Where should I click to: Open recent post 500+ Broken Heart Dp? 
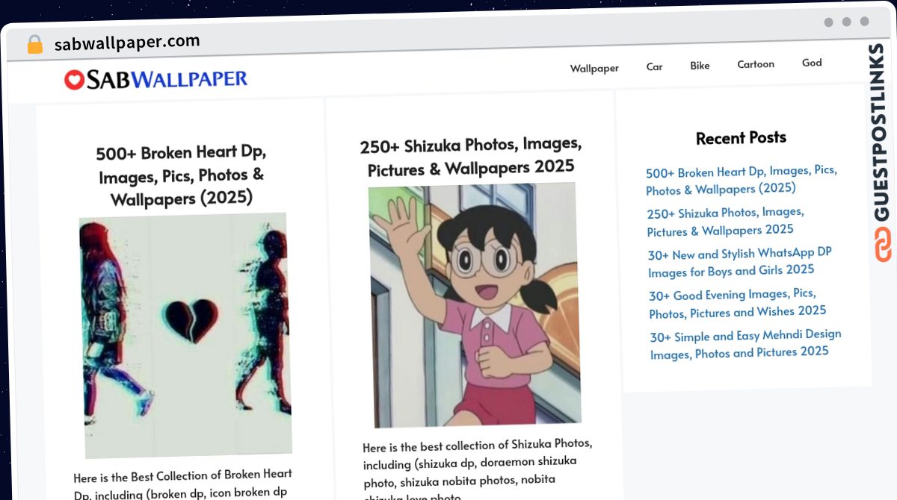[x=742, y=180]
